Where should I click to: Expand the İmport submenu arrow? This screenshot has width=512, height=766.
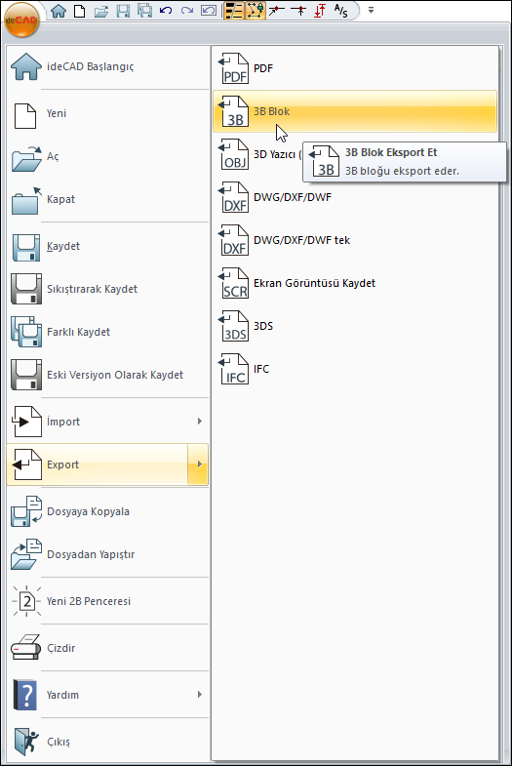pyautogui.click(x=200, y=422)
